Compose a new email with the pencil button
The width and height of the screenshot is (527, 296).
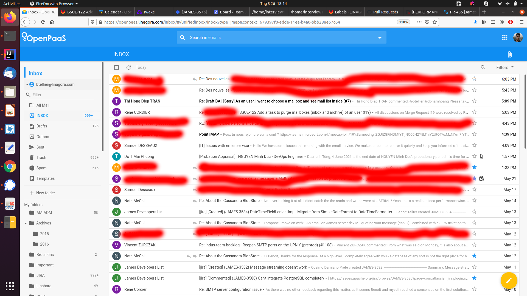click(x=509, y=280)
